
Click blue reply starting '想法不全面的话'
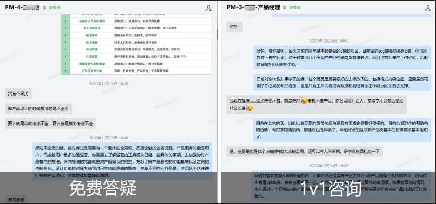click(x=122, y=161)
